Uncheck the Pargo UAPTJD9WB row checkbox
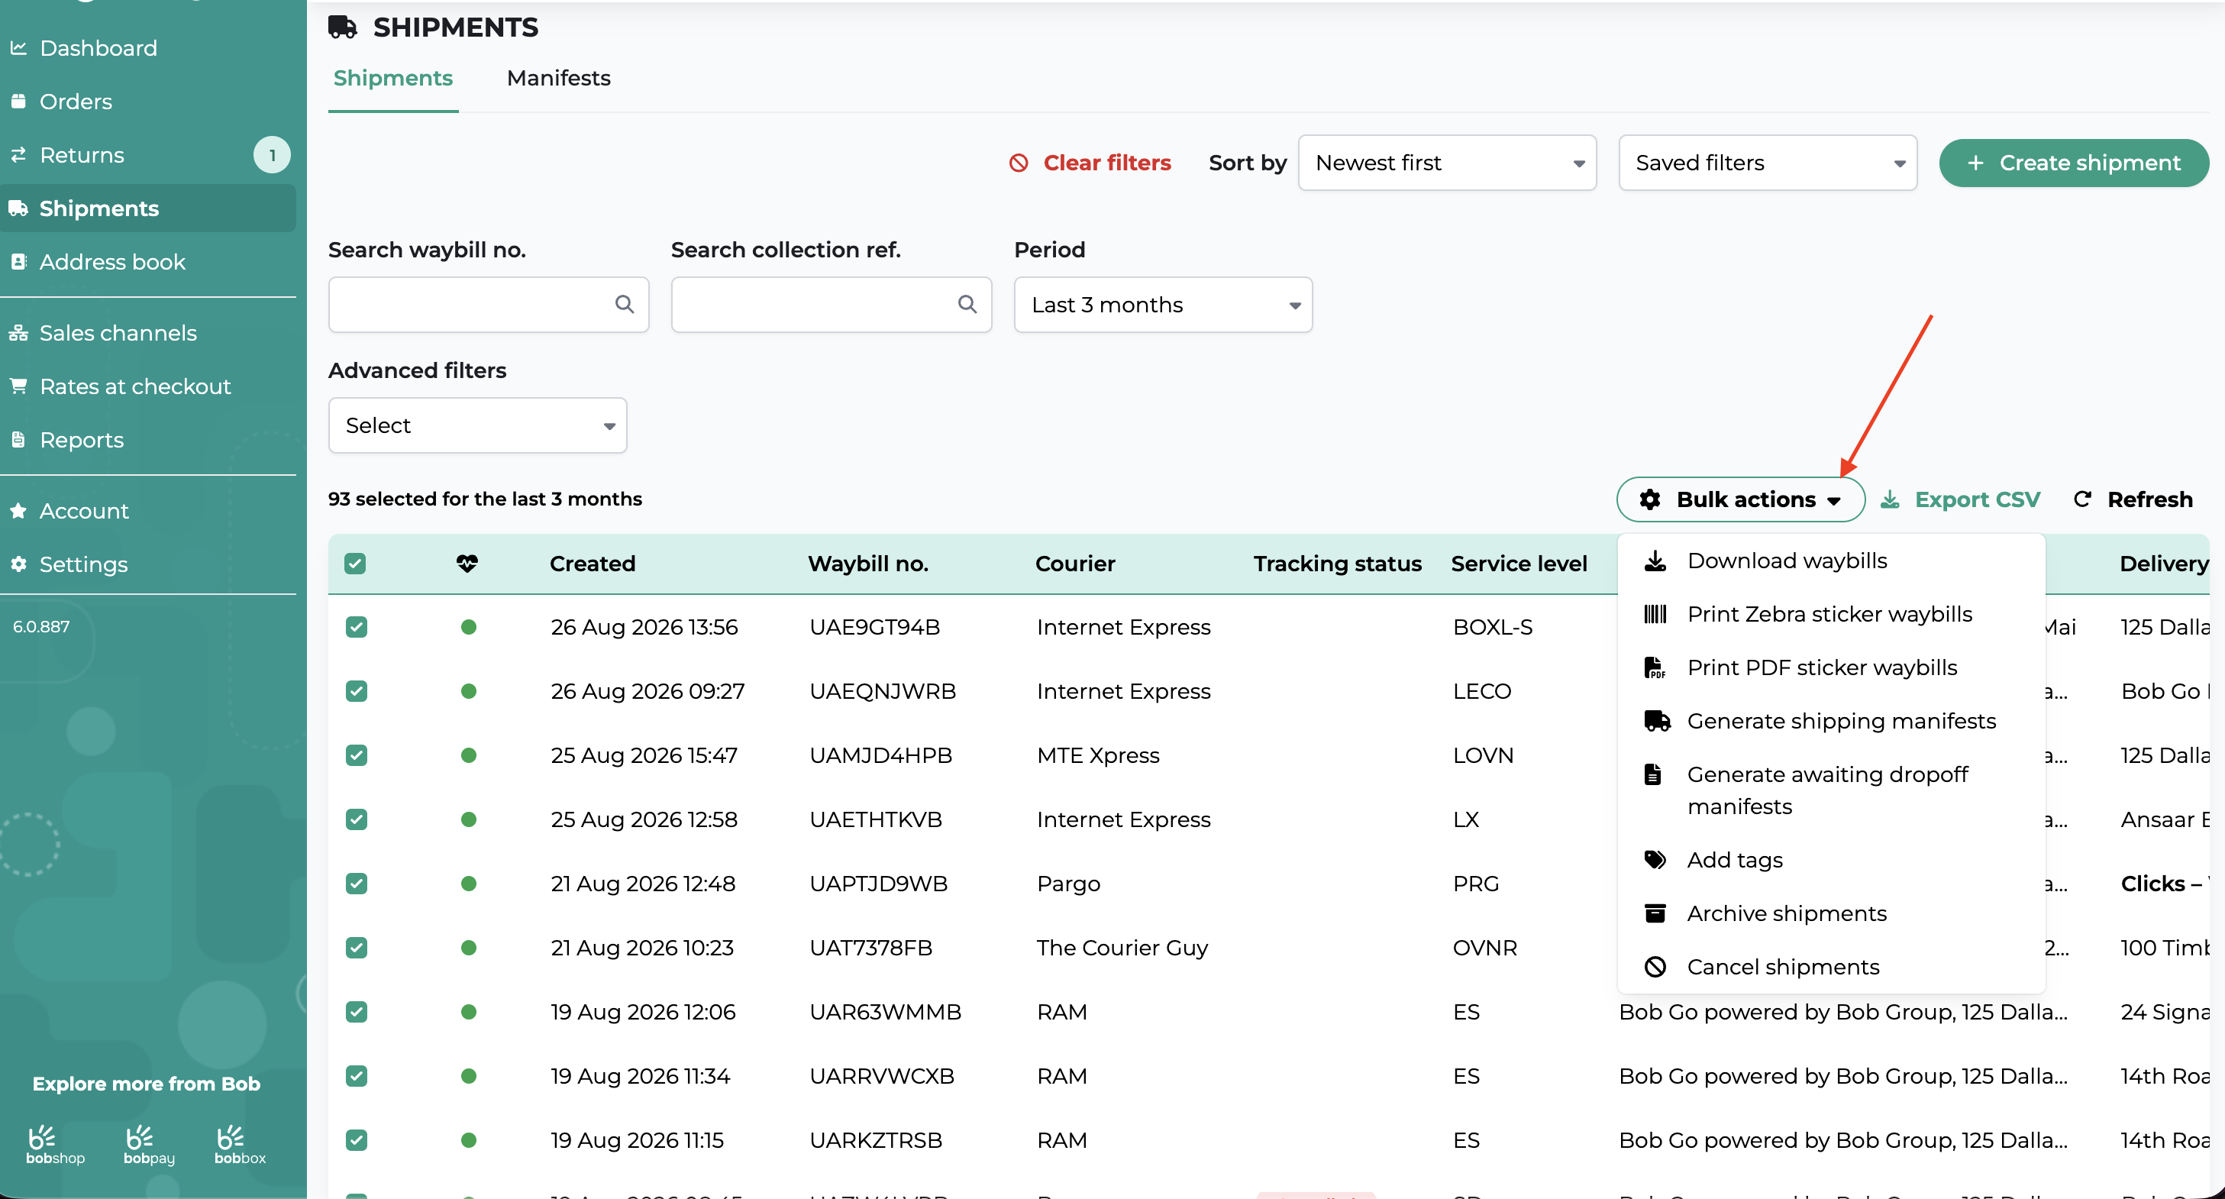This screenshot has width=2225, height=1199. tap(357, 884)
